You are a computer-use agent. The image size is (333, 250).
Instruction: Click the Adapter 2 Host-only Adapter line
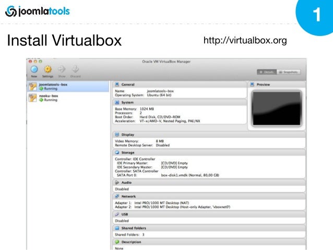[172, 207]
